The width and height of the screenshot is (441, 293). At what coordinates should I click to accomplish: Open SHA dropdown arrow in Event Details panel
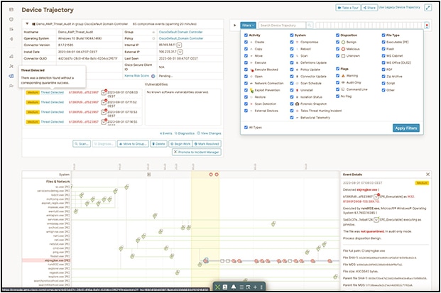(x=376, y=197)
